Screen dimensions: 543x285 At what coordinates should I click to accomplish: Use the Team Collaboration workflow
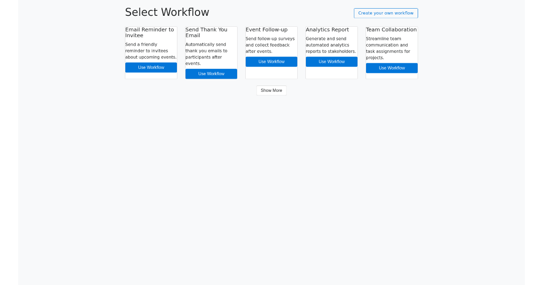(391, 68)
